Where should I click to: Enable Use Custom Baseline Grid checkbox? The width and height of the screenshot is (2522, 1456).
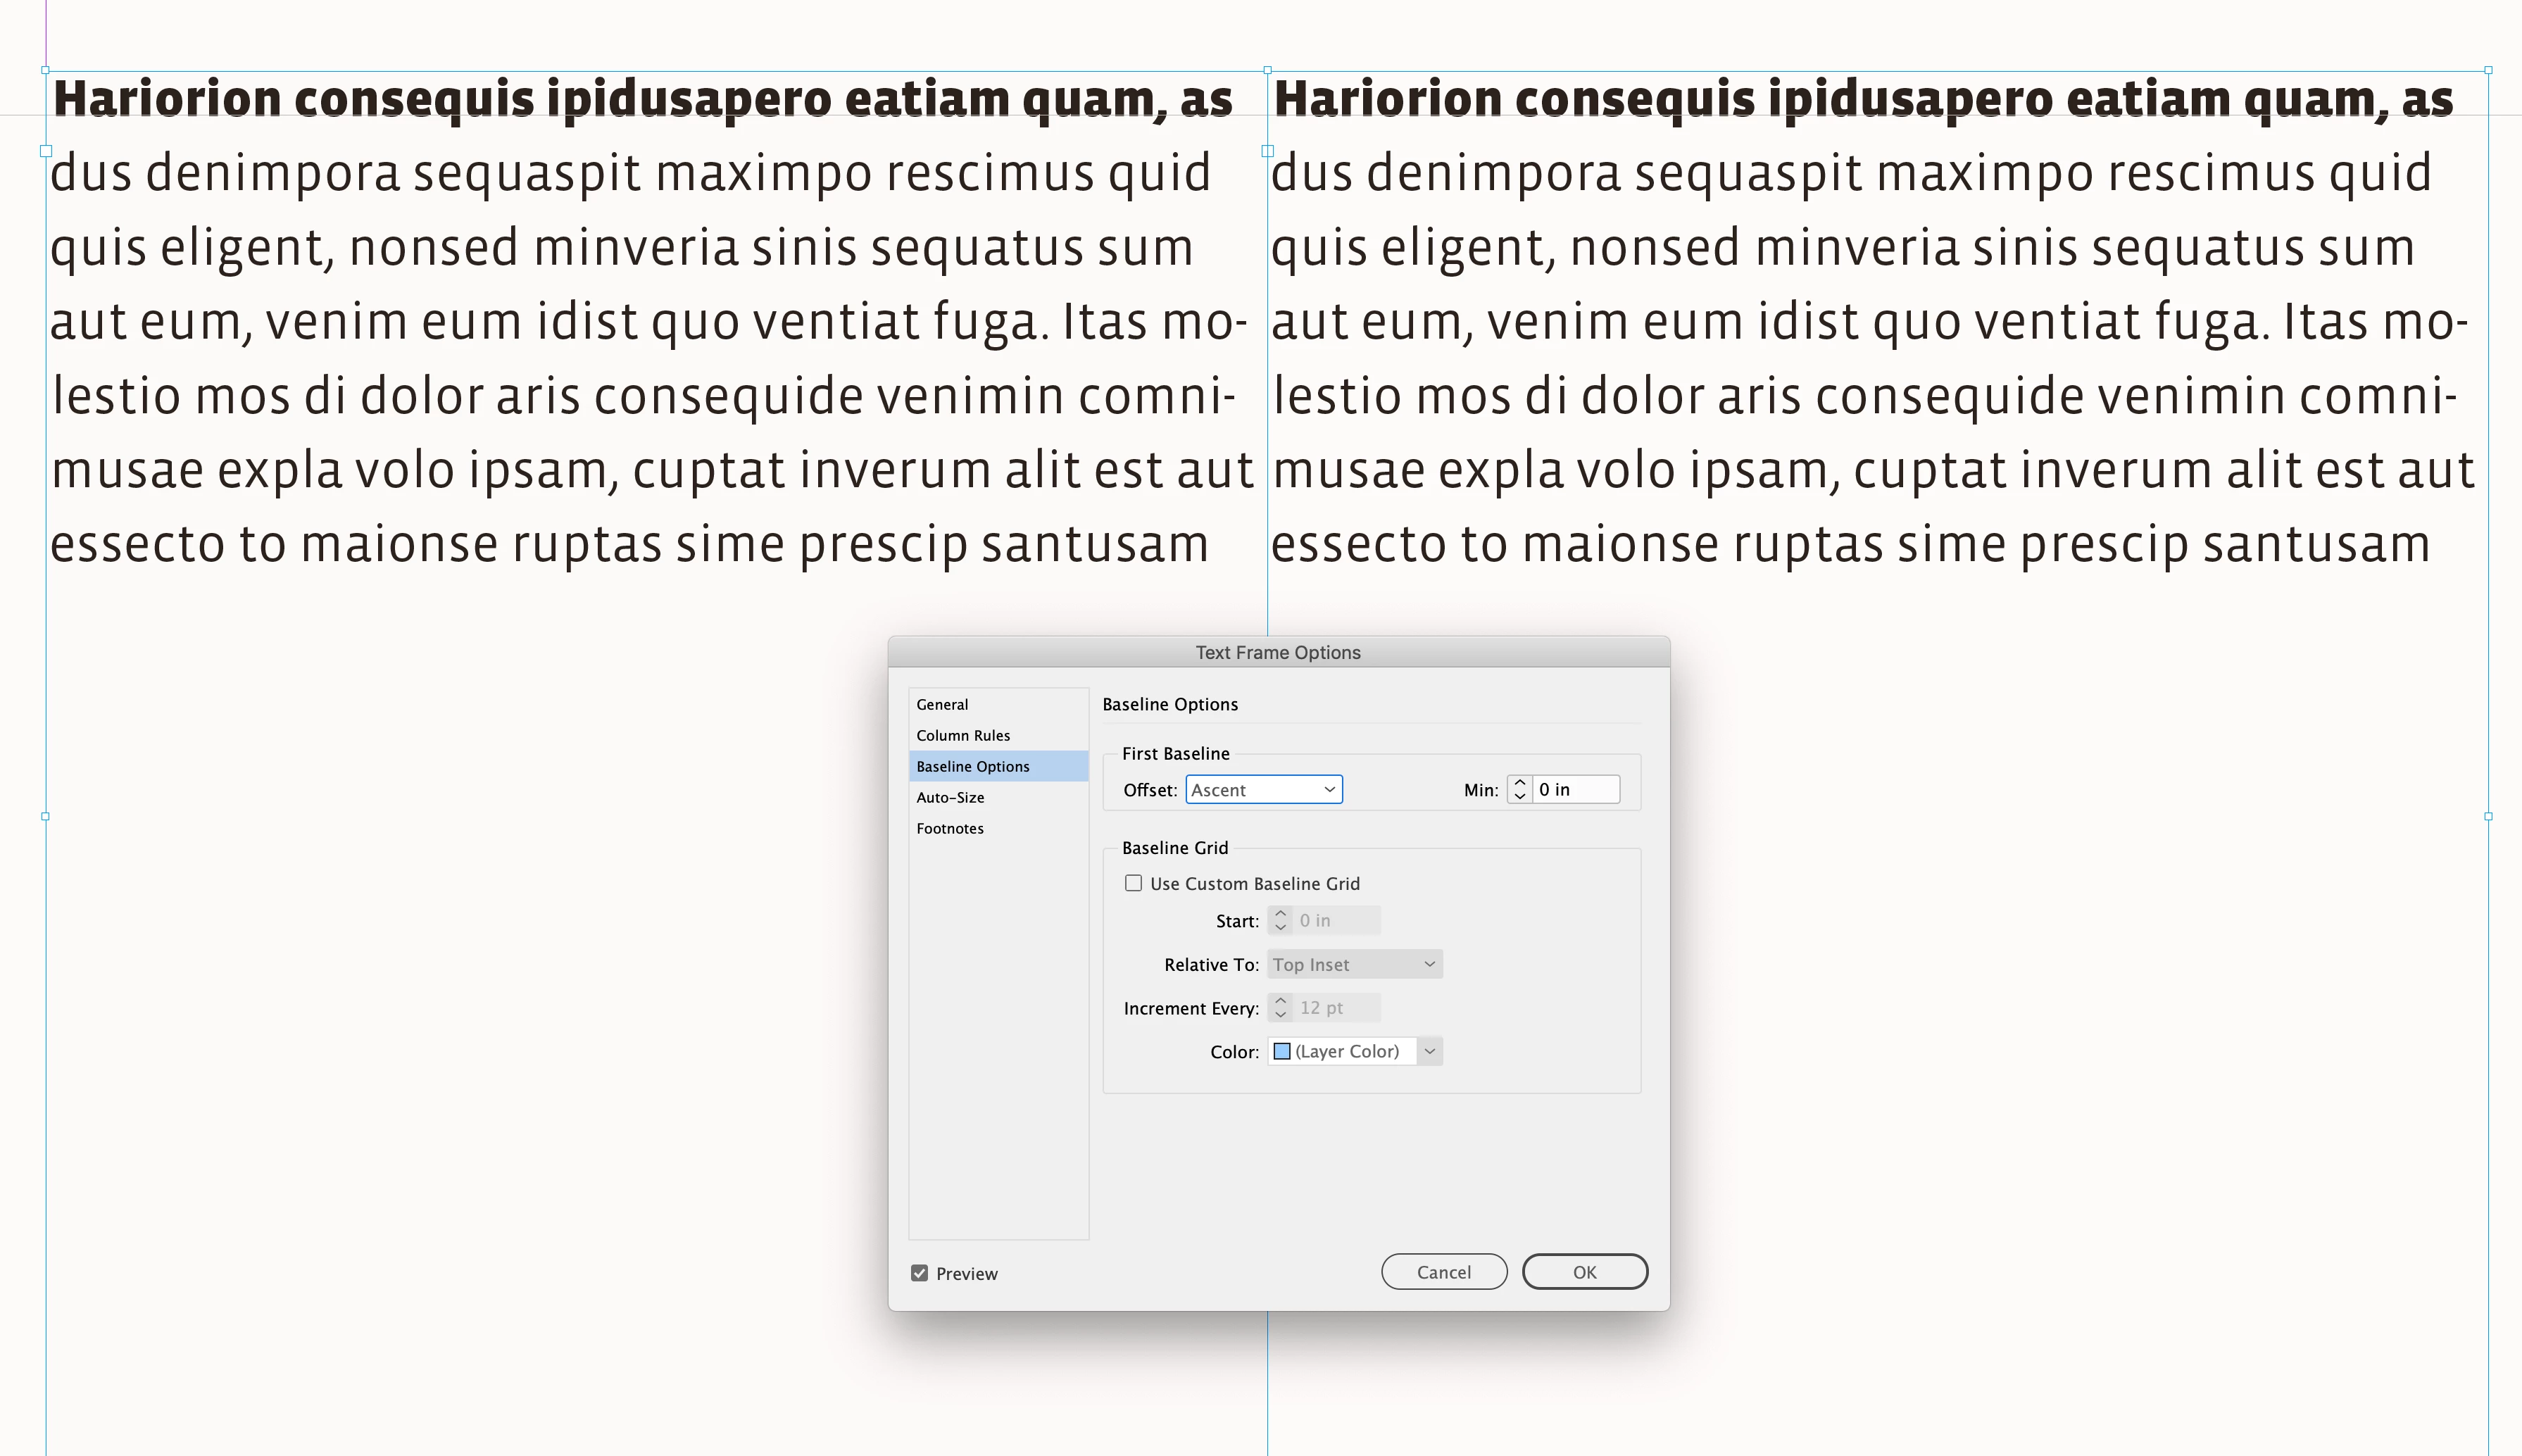point(1133,883)
